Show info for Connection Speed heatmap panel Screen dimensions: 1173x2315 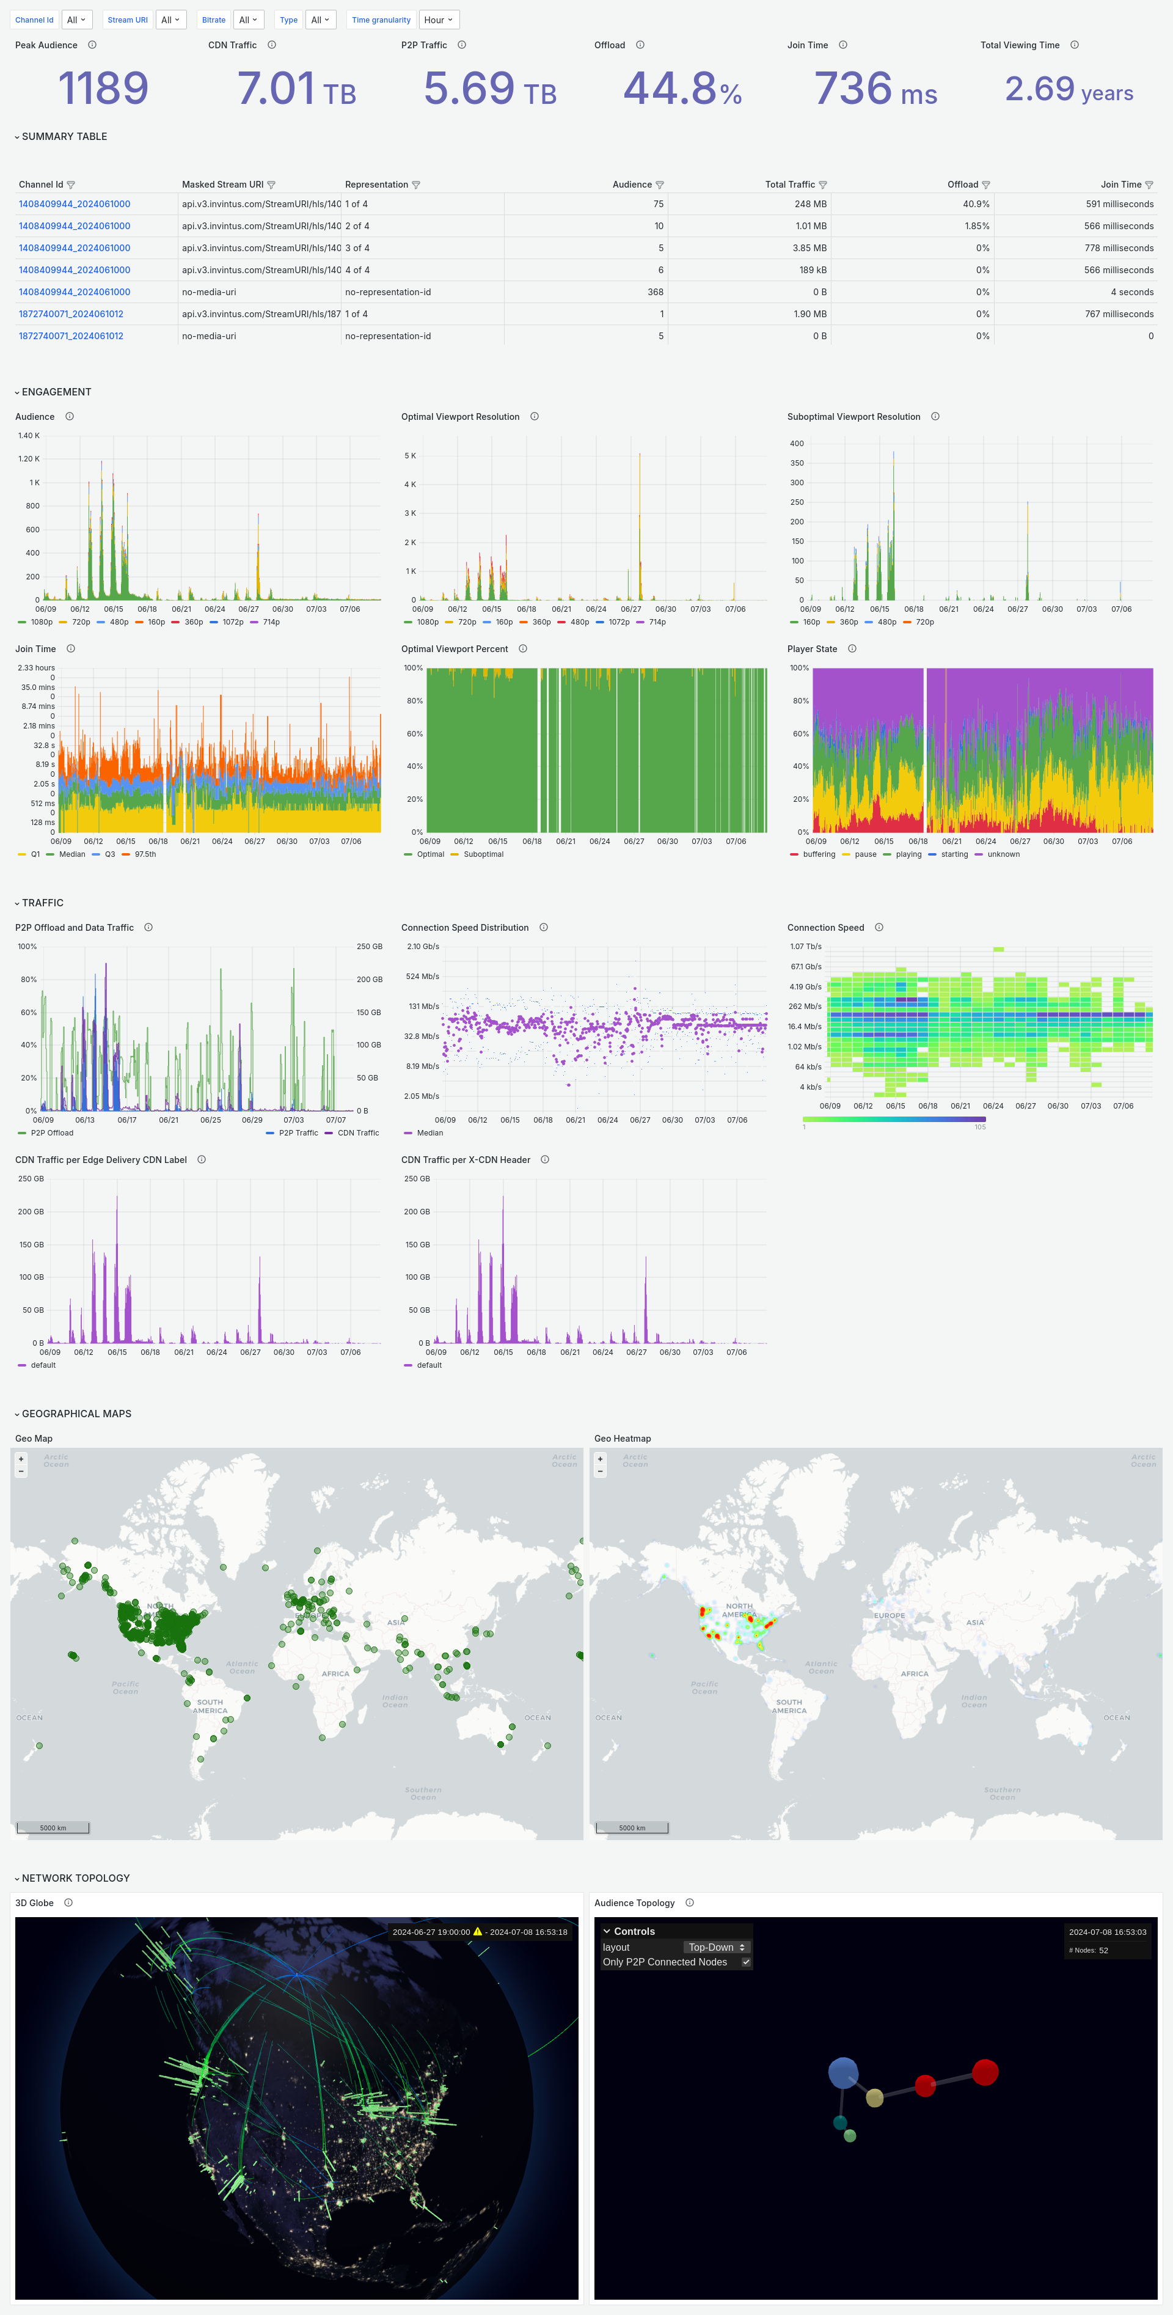click(x=879, y=928)
